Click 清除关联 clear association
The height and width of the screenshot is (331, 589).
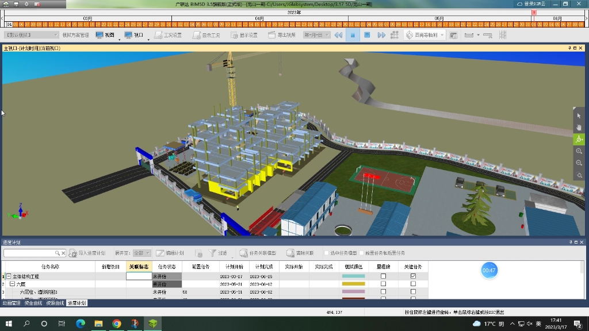click(x=300, y=253)
